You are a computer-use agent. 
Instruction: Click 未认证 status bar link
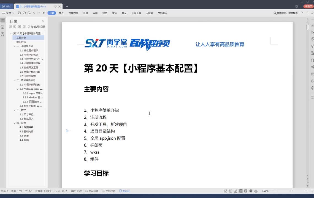pyautogui.click(x=124, y=191)
